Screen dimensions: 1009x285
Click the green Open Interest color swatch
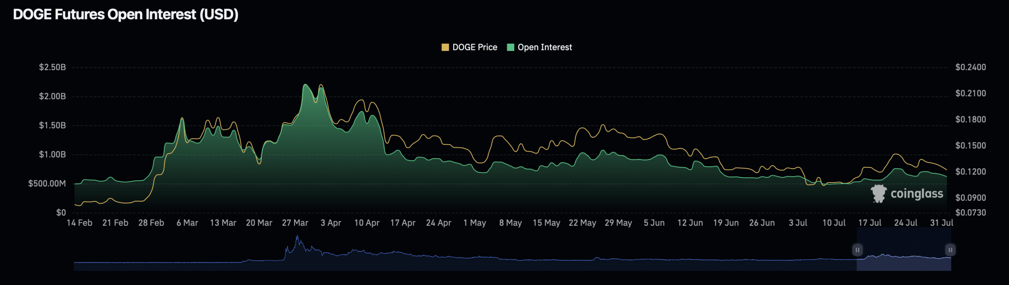(x=510, y=47)
